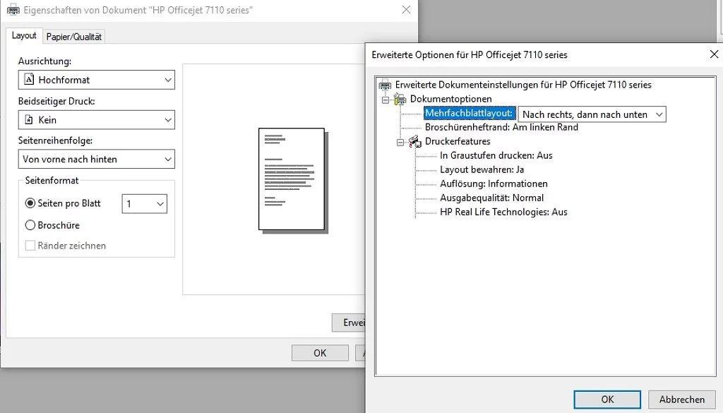Click OK in the Eigenschaften dialog
The height and width of the screenshot is (413, 723).
click(320, 353)
